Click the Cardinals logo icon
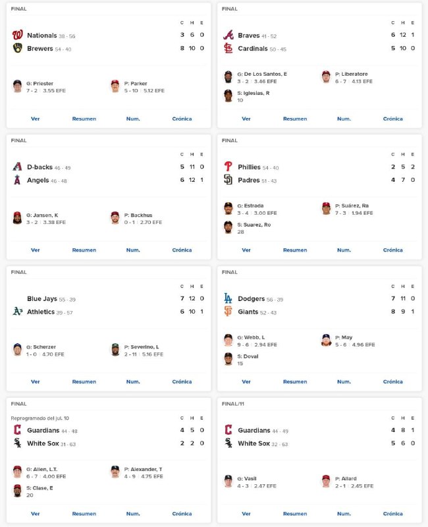This screenshot has width=428, height=527. (228, 48)
